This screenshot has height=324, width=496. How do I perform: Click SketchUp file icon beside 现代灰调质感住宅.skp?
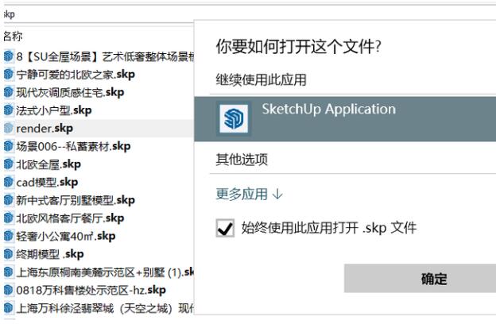click(9, 92)
